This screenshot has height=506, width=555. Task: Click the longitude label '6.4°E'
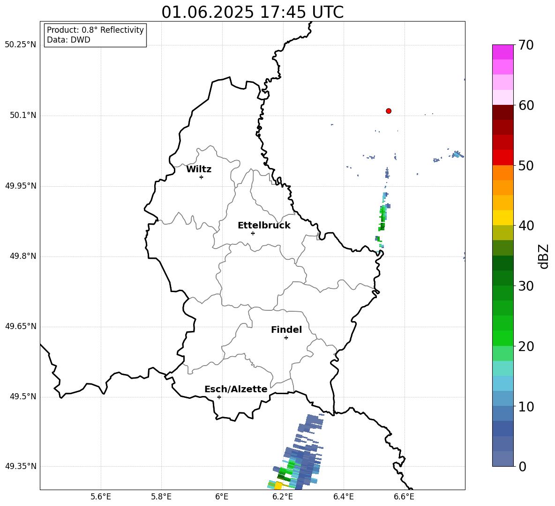[x=343, y=497]
